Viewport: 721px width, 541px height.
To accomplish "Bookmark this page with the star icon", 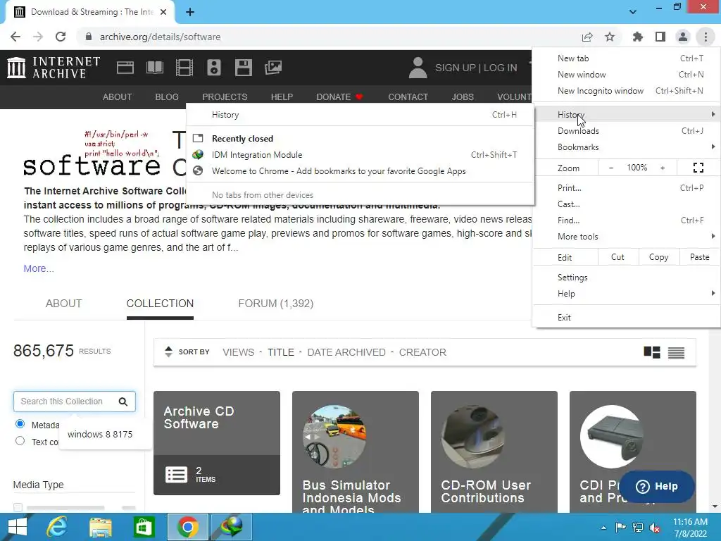I will tap(610, 37).
